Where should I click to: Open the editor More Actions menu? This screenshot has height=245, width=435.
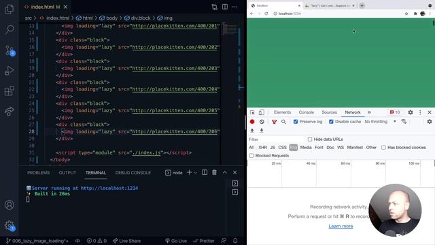(235, 7)
